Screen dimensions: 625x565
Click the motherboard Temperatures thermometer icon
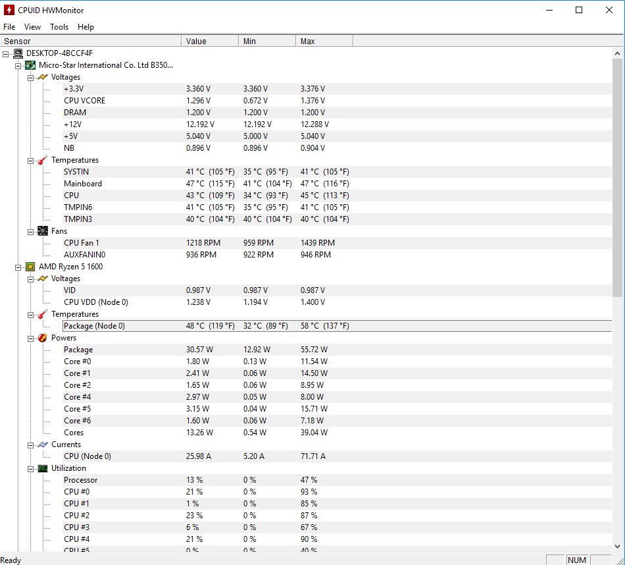43,159
